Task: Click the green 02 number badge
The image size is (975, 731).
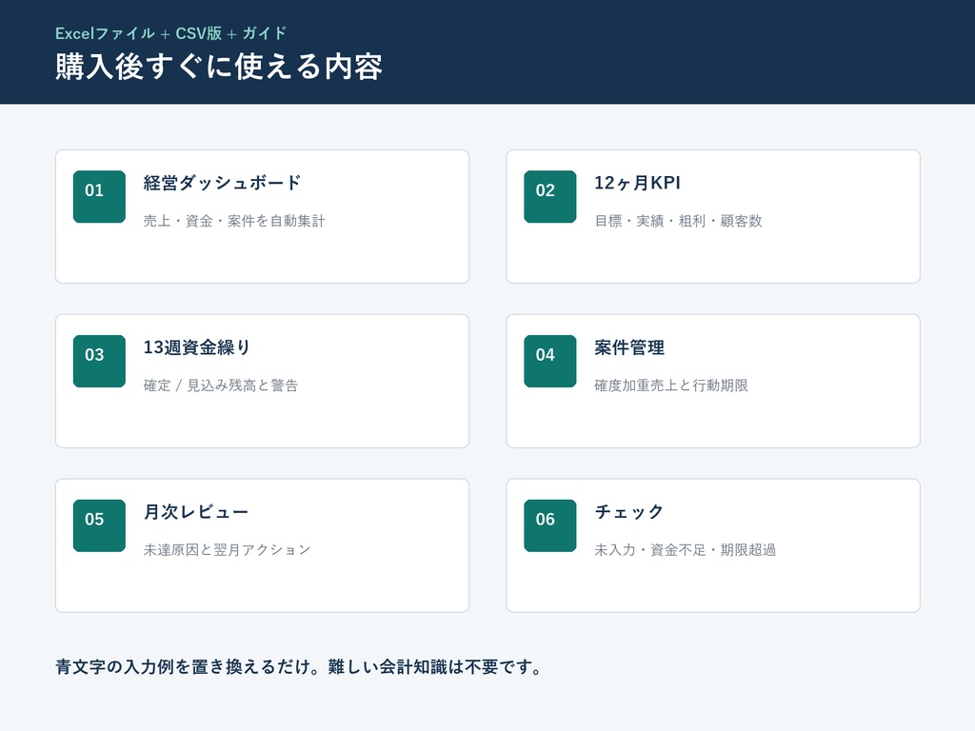Action: click(x=550, y=196)
